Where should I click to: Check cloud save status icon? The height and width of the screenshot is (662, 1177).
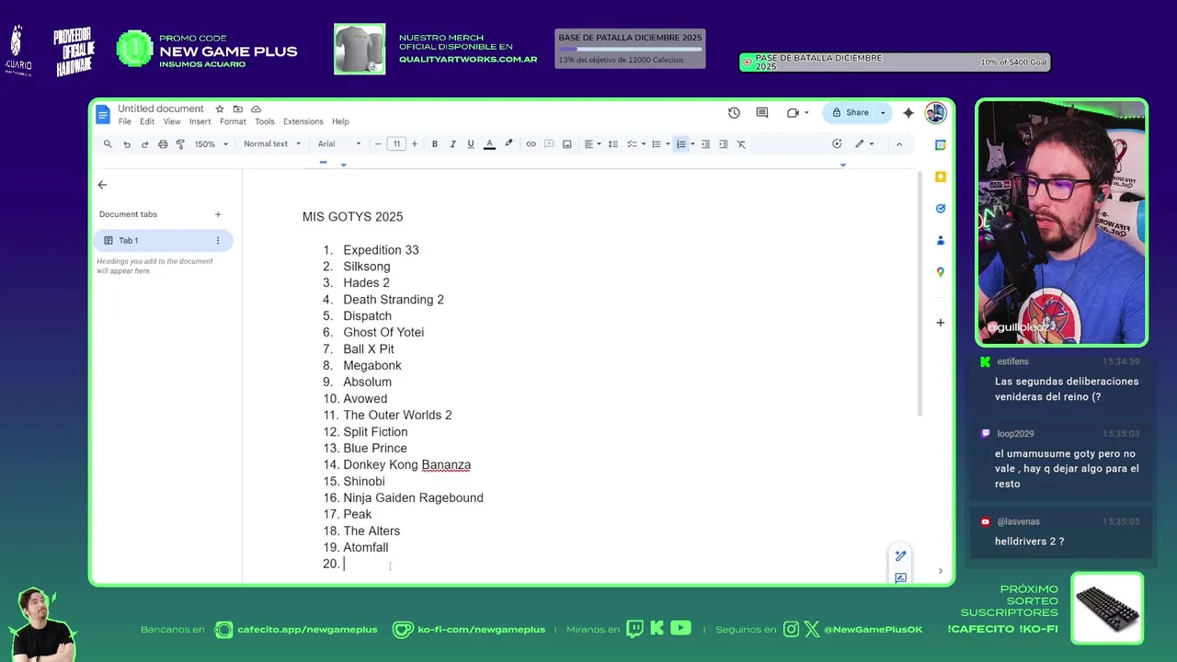coord(256,108)
